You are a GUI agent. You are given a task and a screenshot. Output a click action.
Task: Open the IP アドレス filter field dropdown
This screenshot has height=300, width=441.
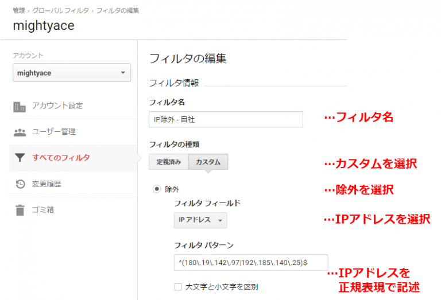[x=200, y=220]
